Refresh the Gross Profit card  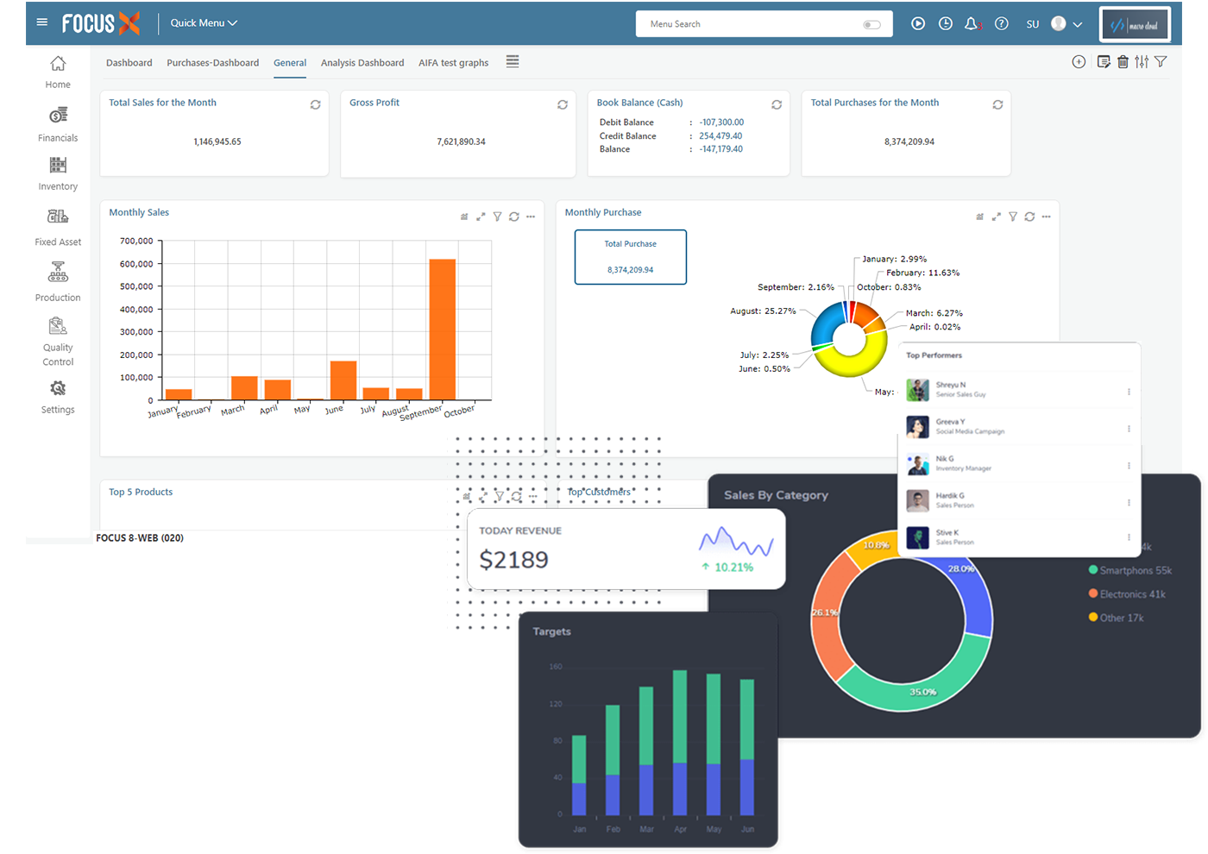pos(563,104)
